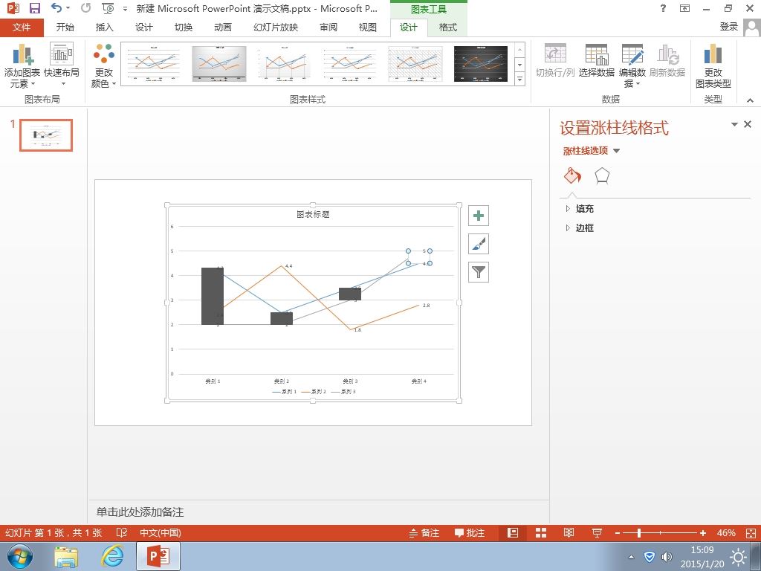Open the 添加图表元素 menu

(22, 66)
